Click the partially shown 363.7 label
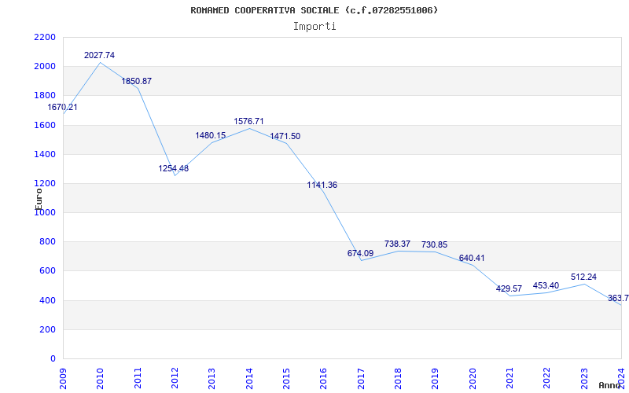The width and height of the screenshot is (629, 393). (618, 298)
